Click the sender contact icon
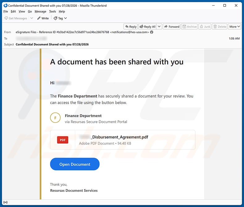The width and height of the screenshot is (244, 207). click(x=152, y=32)
